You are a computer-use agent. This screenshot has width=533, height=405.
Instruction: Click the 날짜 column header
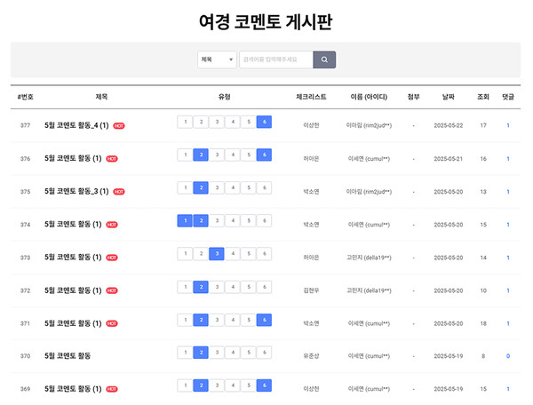[448, 97]
